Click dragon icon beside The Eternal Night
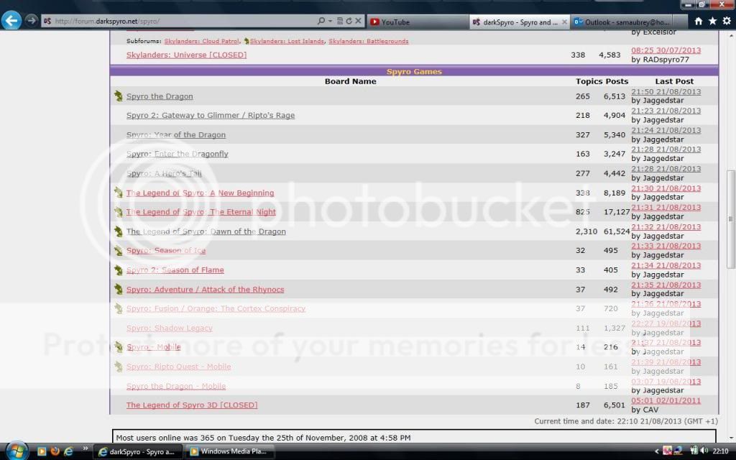 [119, 212]
